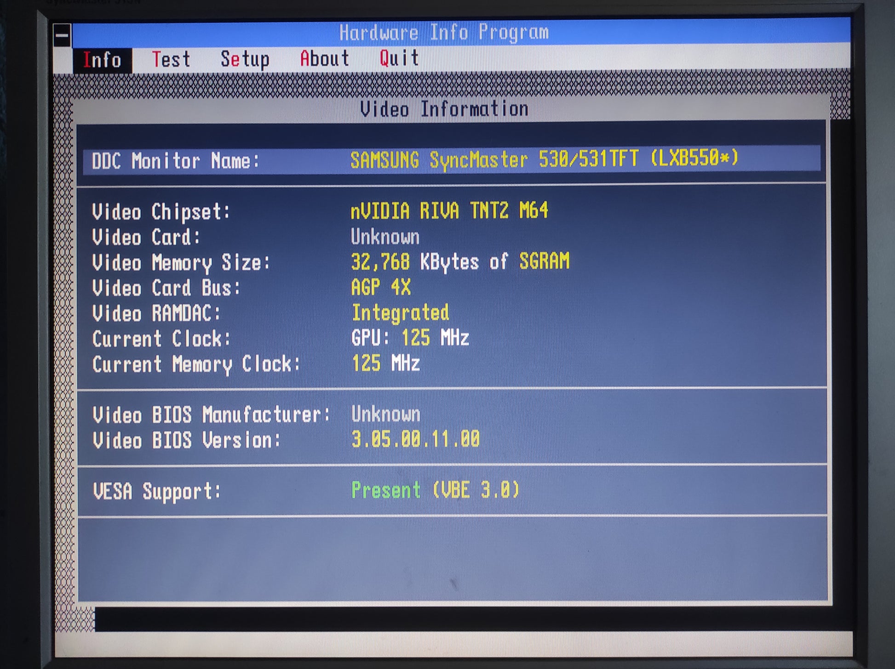
Task: Click the system menu box at top-left
Action: (x=62, y=35)
